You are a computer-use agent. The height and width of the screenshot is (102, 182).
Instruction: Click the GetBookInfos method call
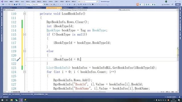click(x=123, y=68)
